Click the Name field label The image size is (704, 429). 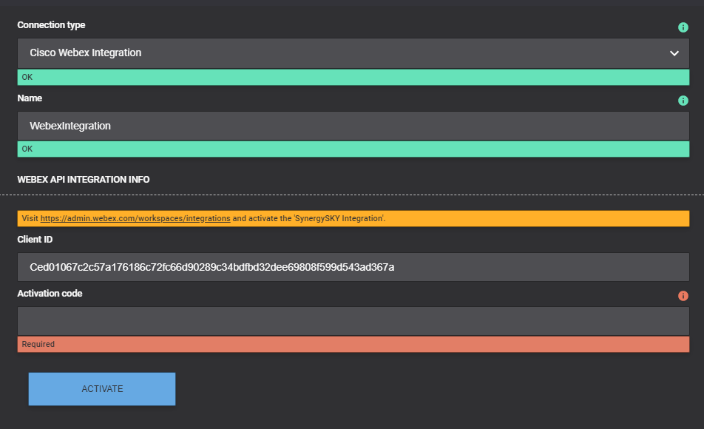[x=30, y=98]
